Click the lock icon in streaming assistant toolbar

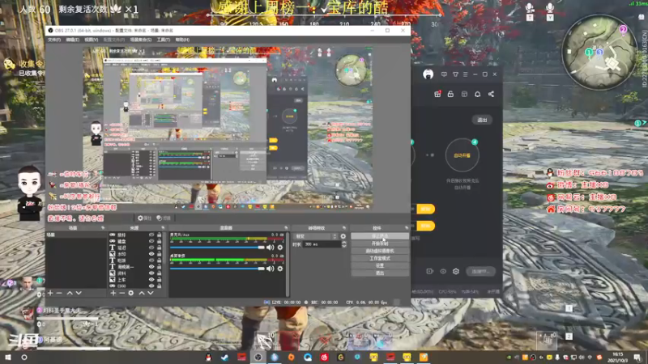click(450, 94)
